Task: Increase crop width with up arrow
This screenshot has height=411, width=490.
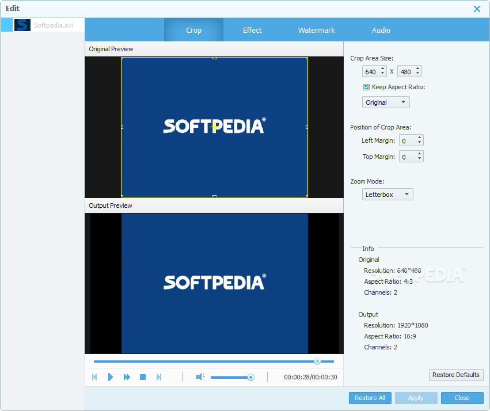Action: [x=382, y=68]
